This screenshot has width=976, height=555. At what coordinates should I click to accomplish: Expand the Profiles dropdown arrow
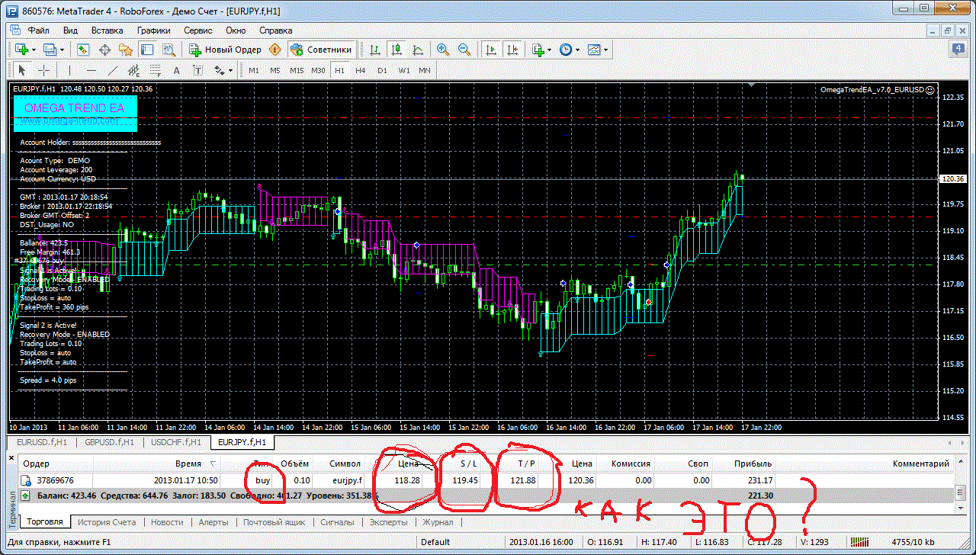coord(63,50)
